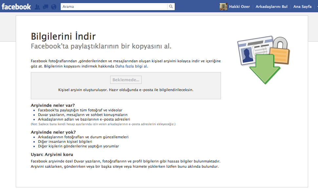Click the search magnifier button
The height and width of the screenshot is (191, 318).
(171, 7)
